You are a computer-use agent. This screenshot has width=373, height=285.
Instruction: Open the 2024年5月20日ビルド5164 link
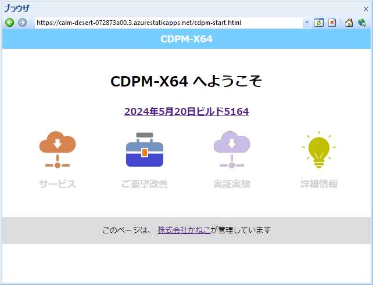click(186, 111)
